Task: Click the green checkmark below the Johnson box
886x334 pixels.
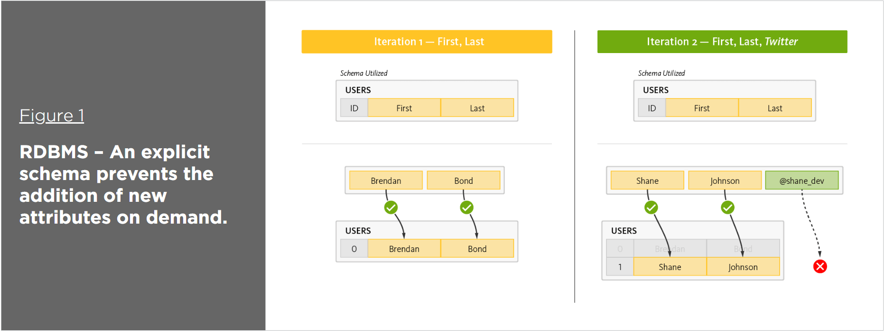Action: point(727,208)
